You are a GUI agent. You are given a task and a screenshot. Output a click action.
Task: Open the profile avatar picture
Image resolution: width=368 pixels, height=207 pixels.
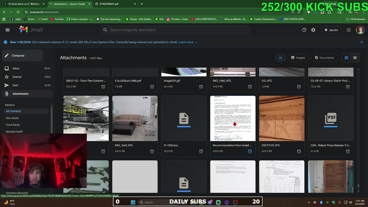(360, 30)
